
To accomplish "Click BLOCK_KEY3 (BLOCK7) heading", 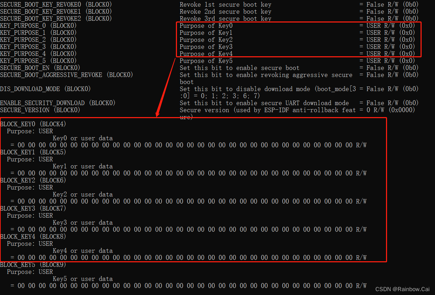I will click(33, 209).
